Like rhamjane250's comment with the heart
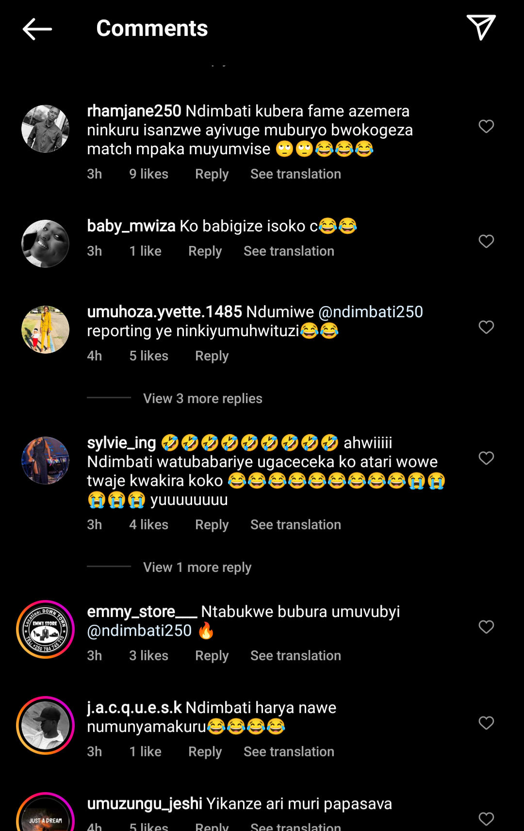Image resolution: width=524 pixels, height=831 pixels. pyautogui.click(x=486, y=127)
